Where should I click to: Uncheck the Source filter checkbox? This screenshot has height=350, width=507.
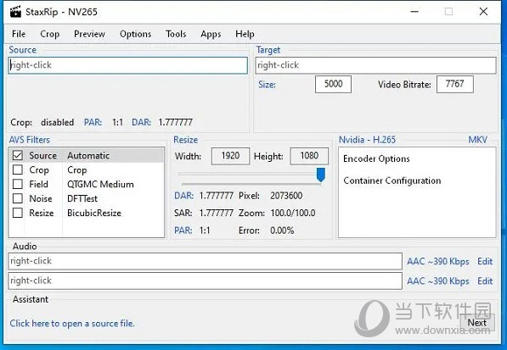(18, 155)
